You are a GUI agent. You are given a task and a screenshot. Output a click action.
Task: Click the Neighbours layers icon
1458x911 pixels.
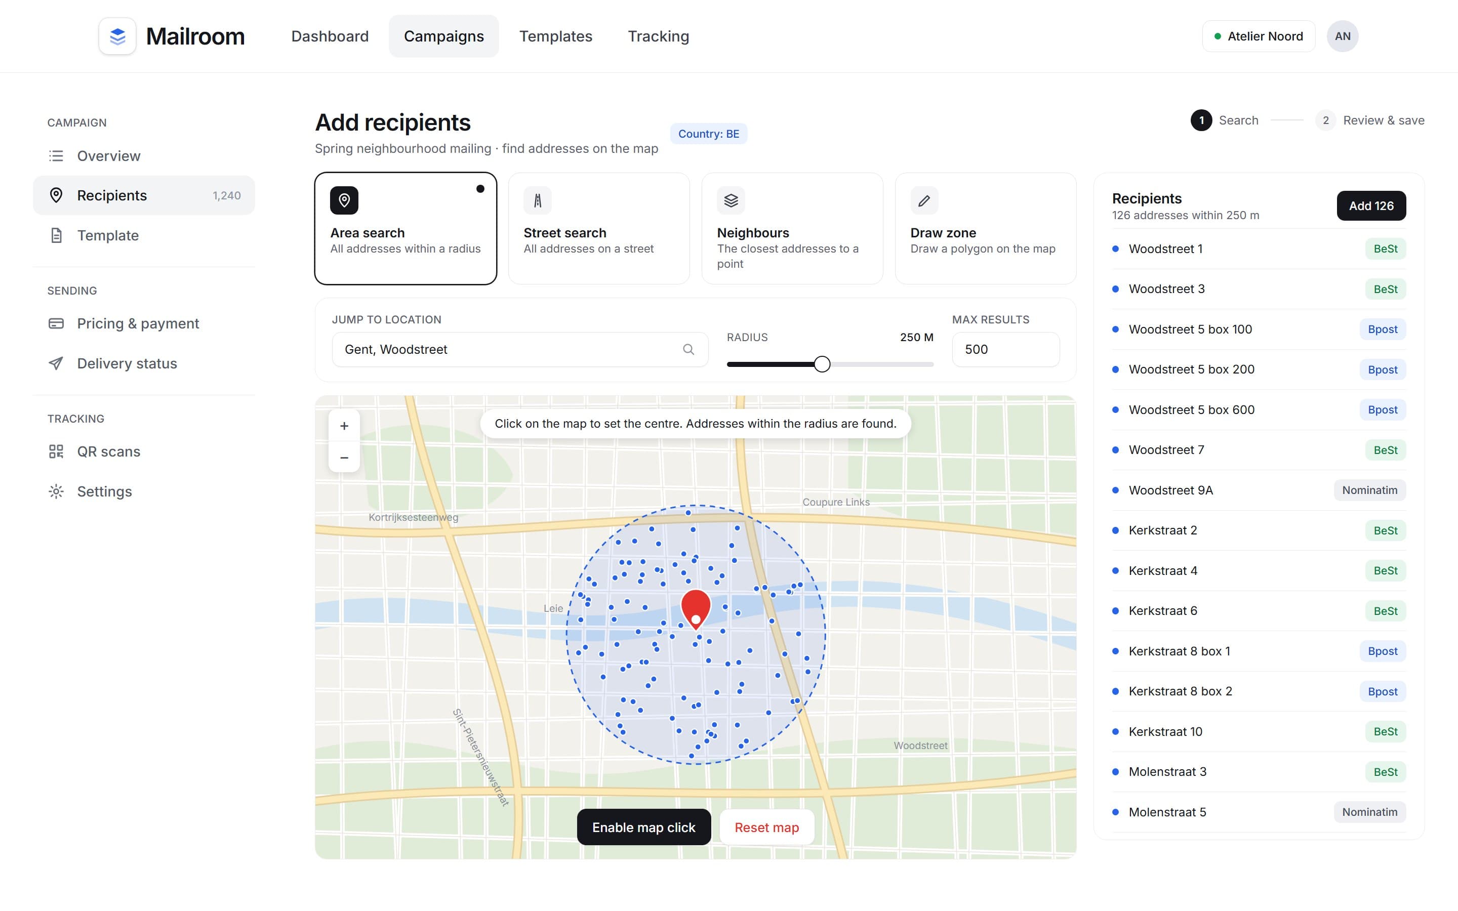click(x=731, y=200)
